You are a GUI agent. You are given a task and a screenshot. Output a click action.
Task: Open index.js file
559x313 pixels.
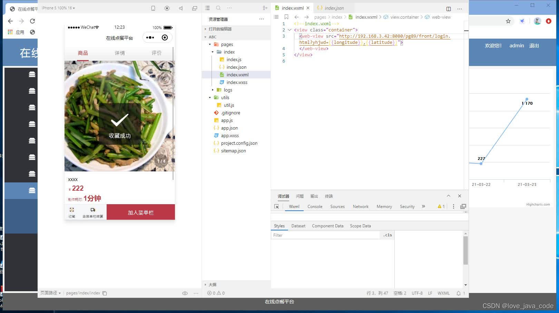click(x=234, y=59)
